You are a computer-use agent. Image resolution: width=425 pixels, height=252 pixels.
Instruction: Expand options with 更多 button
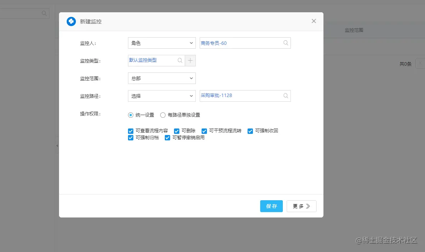[301, 206]
